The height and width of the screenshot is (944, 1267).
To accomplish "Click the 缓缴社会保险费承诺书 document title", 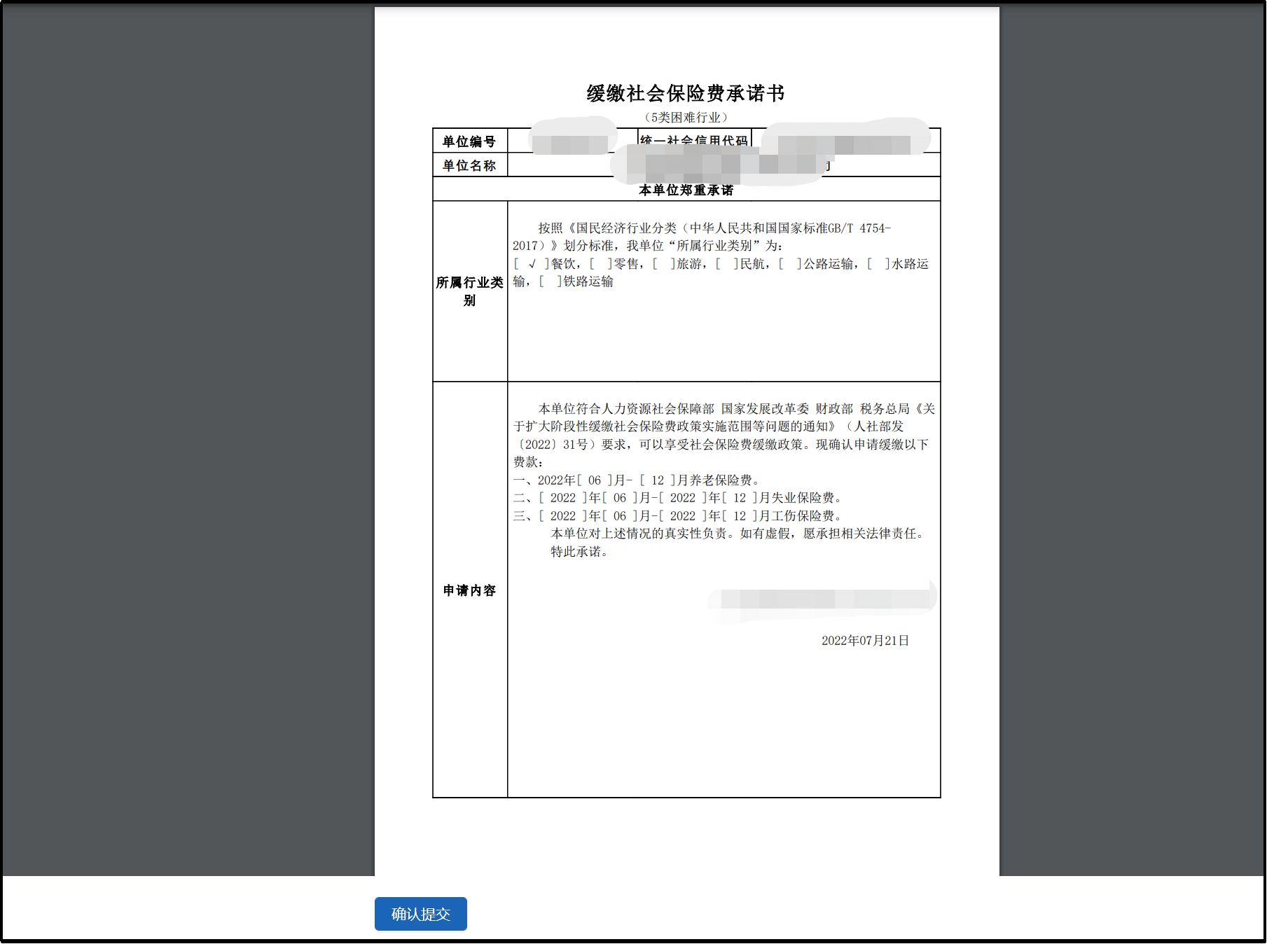I will click(x=687, y=90).
